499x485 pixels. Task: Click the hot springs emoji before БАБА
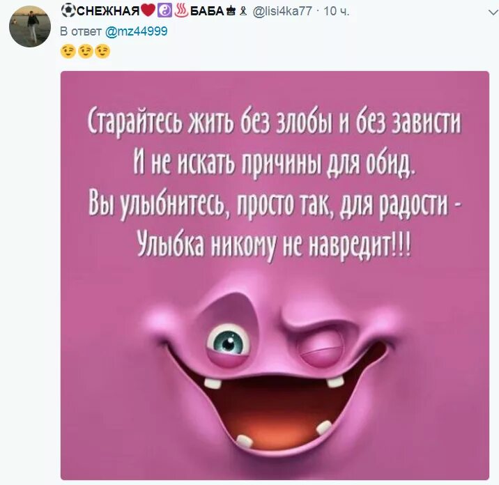click(182, 11)
